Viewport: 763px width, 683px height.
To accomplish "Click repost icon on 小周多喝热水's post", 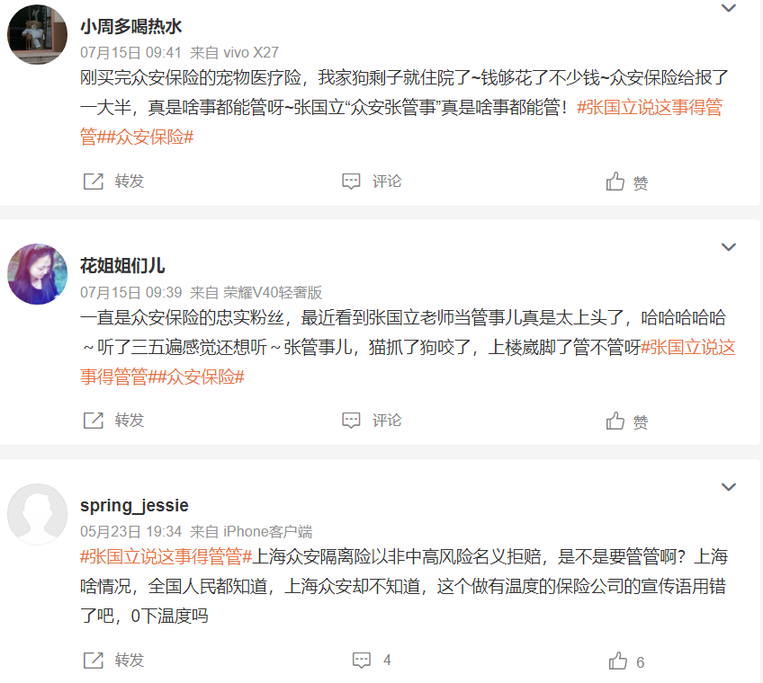I will pos(94,182).
